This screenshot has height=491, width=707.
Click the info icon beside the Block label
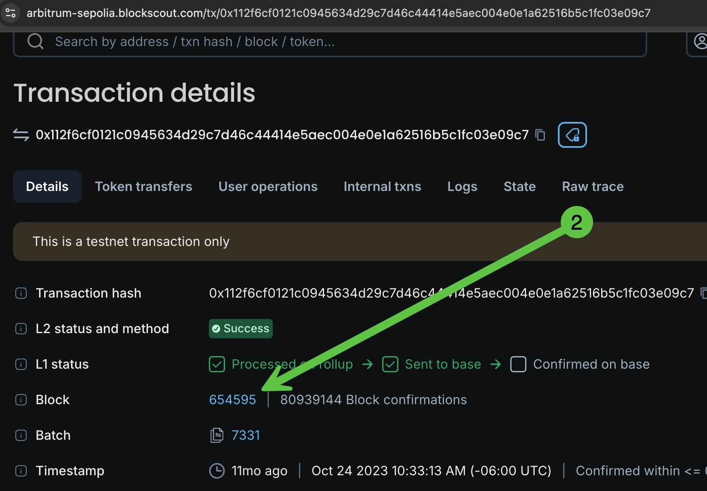[21, 399]
